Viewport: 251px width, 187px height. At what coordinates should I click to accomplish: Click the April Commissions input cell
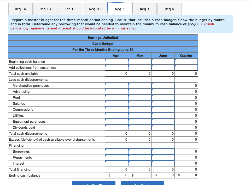coord(116,109)
